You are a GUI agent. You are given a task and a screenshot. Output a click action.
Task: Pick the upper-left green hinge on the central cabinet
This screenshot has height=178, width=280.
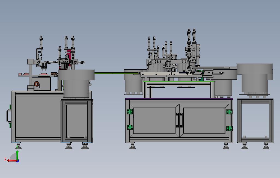[130, 112]
